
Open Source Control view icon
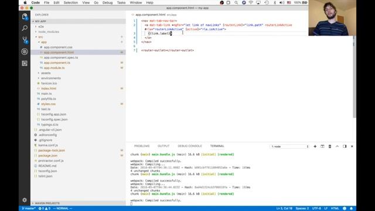click(25, 40)
